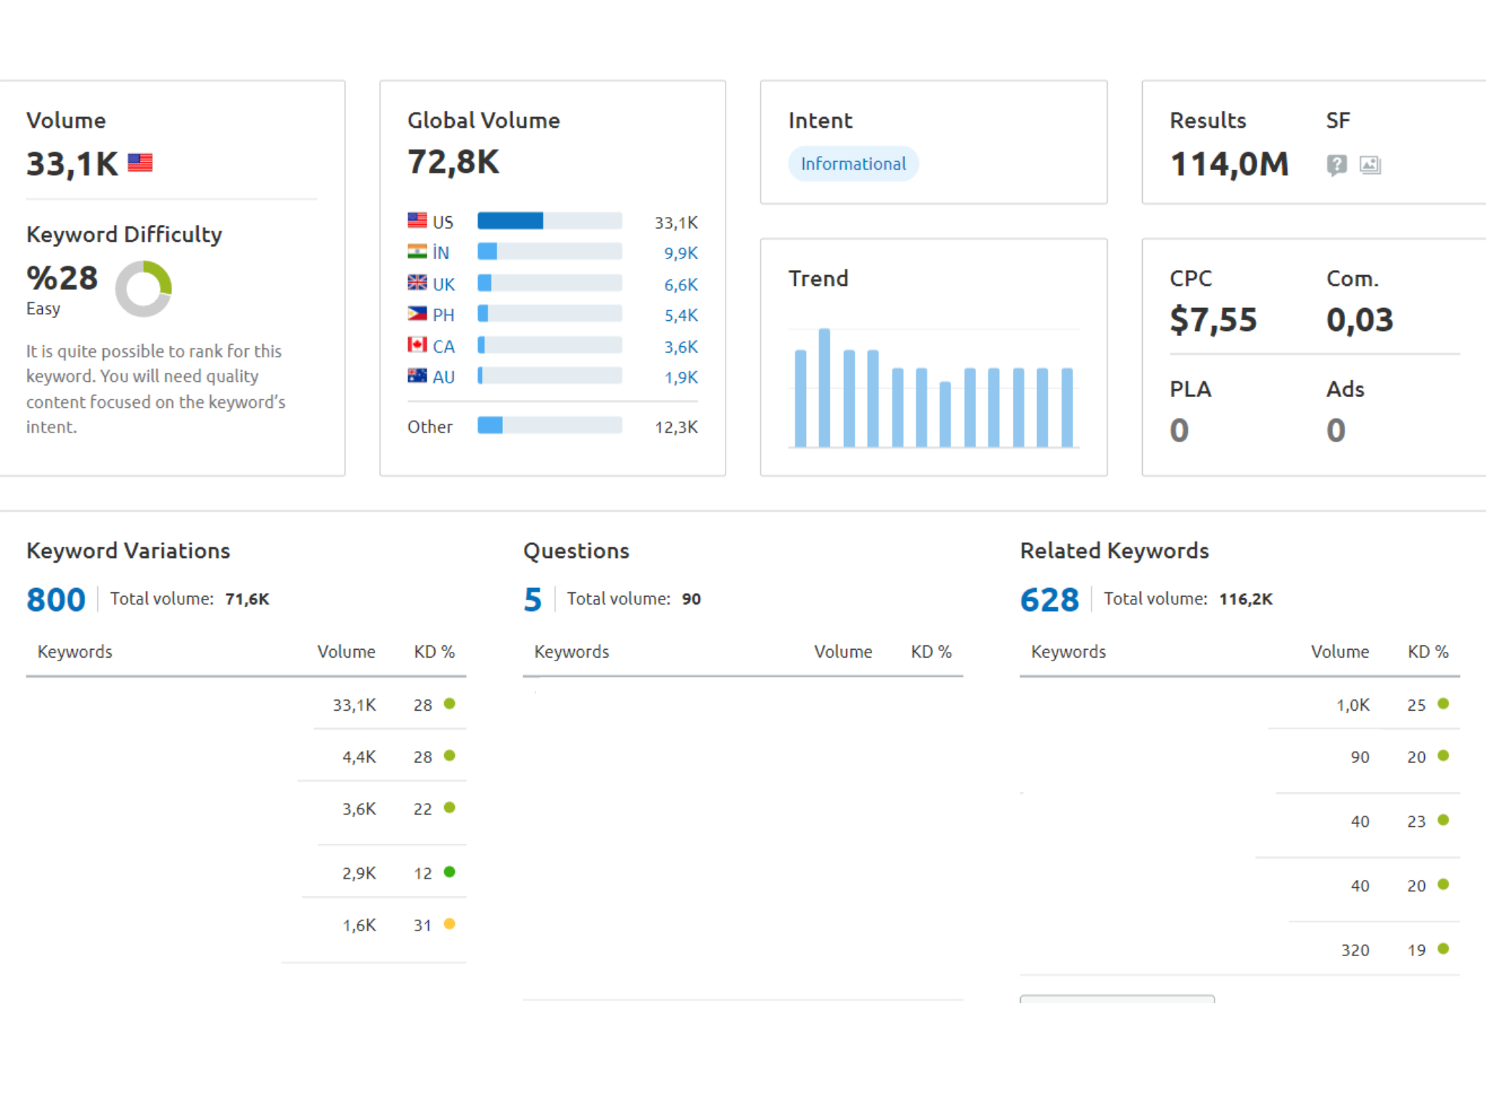
Task: Click the 5 questions count
Action: (533, 600)
